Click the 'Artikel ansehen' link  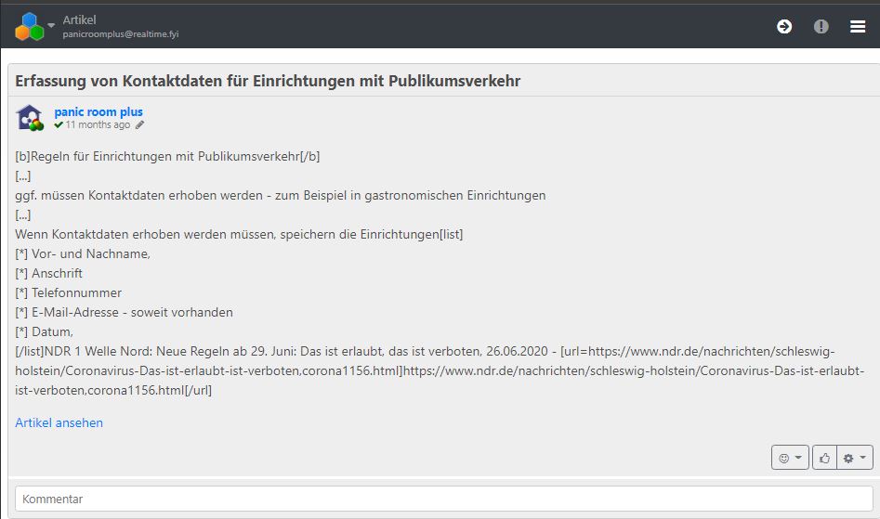[x=59, y=422]
